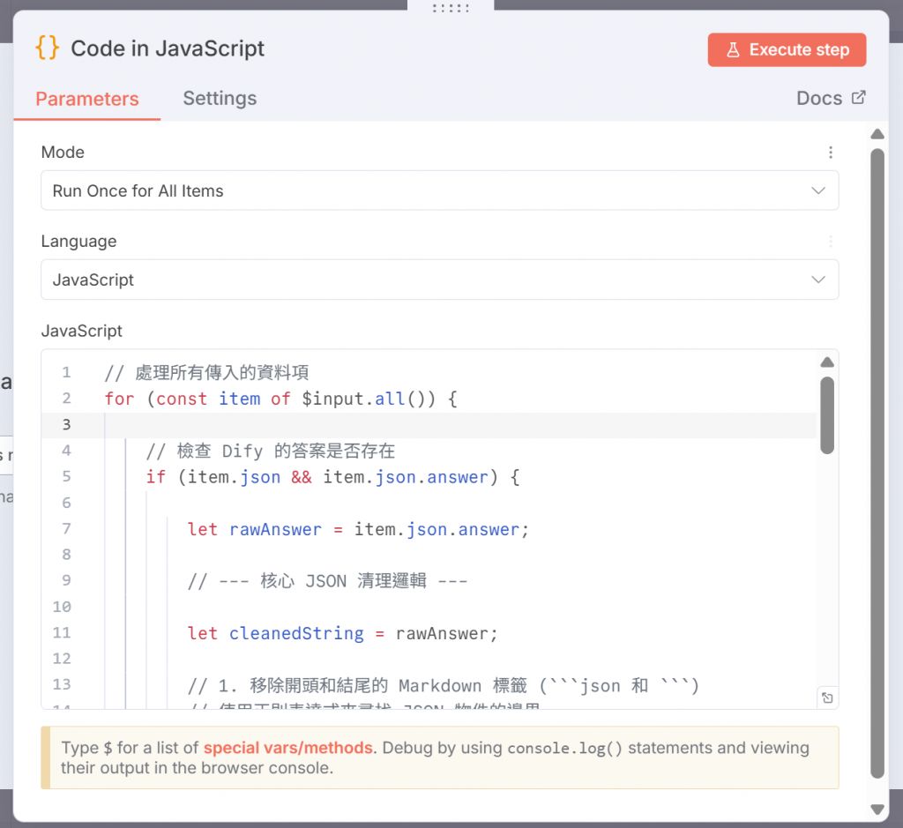
Task: Click code line 'let cleanedString = rawAnswer;'
Action: click(x=342, y=633)
